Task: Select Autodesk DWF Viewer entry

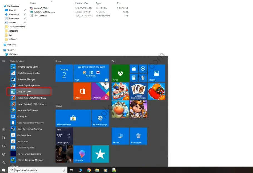Action: [x=27, y=110]
